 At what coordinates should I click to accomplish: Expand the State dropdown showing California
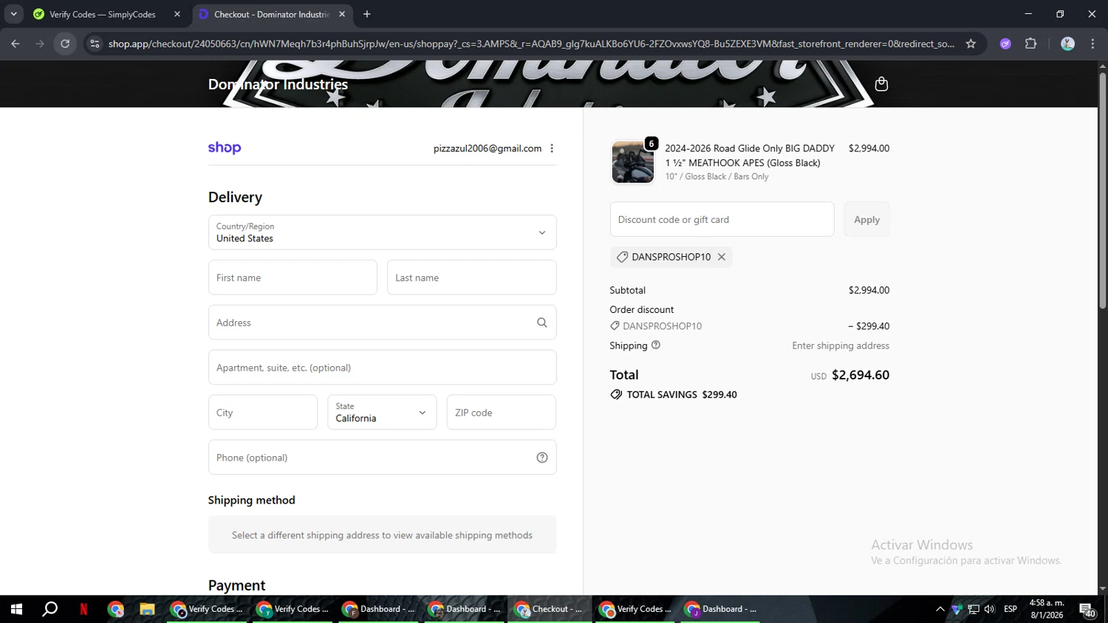(382, 412)
